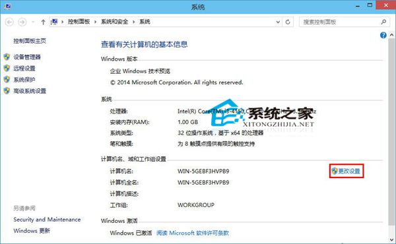This screenshot has width=396, height=244.
Task: Click the computer icon in the address bar
Action: tap(54, 22)
